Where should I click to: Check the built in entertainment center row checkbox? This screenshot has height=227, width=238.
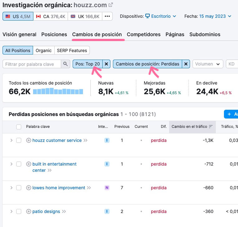[19, 164]
